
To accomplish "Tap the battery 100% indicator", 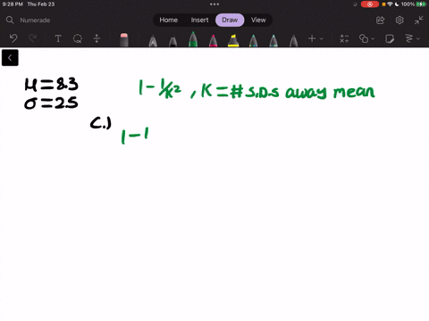I will tap(414, 4).
